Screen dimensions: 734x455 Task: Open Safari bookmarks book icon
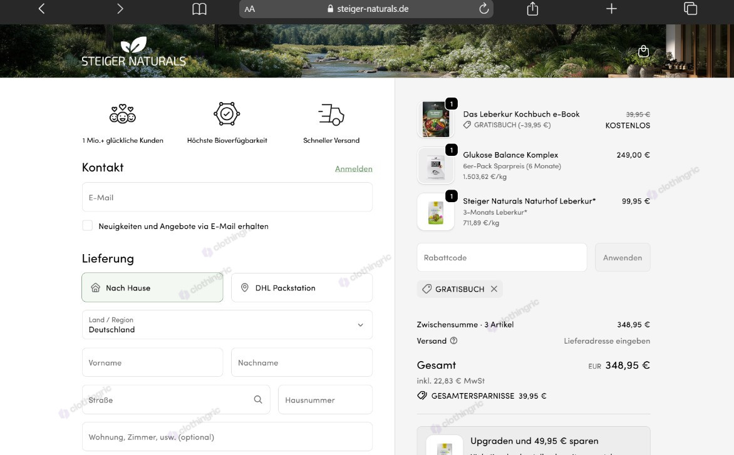pyautogui.click(x=199, y=9)
